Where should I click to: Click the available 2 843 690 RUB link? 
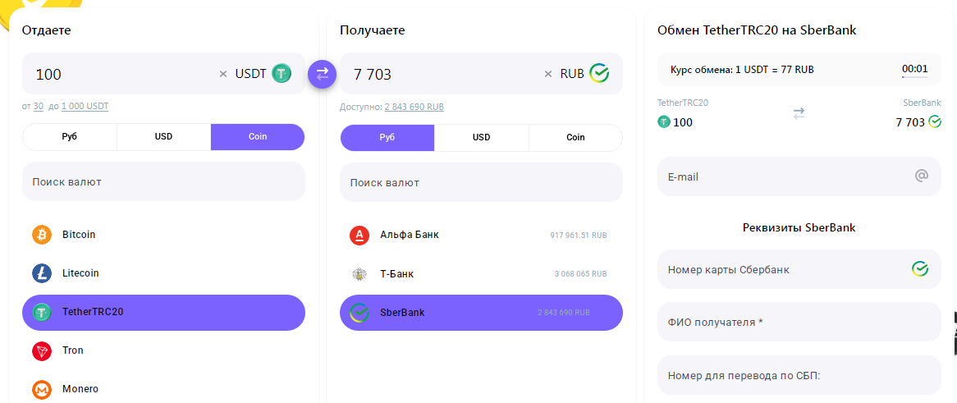click(414, 107)
